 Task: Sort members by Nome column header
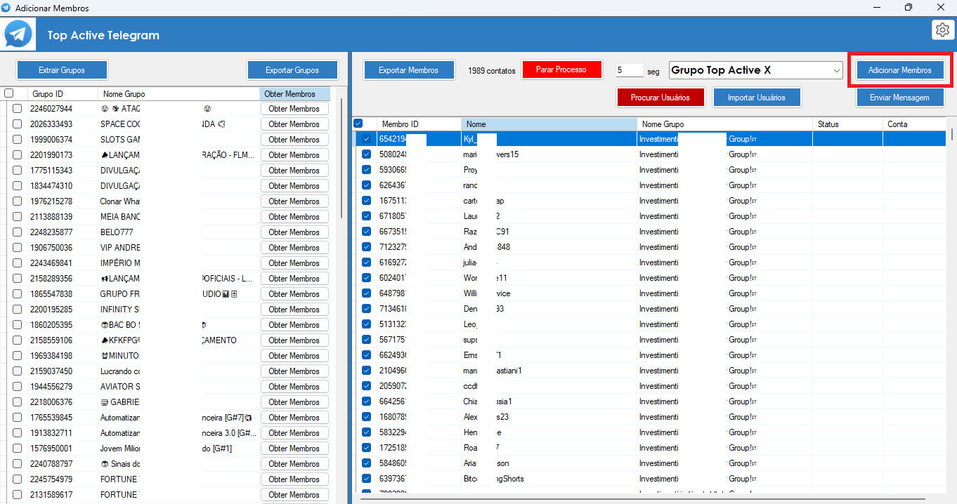coord(549,124)
